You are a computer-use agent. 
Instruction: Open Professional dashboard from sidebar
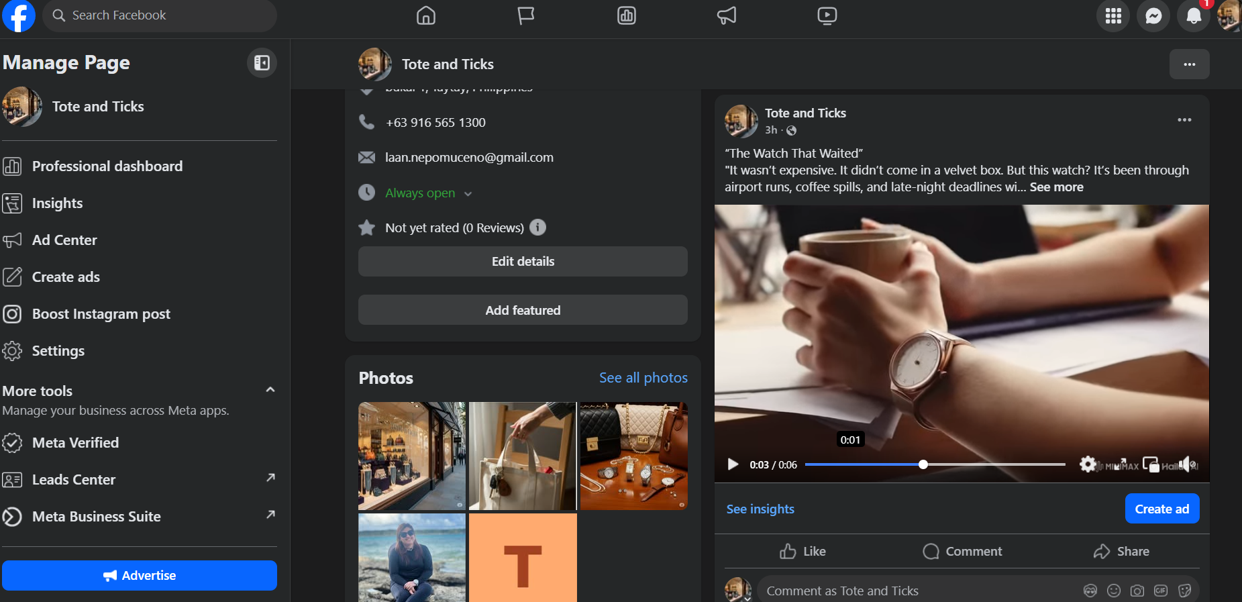coord(107,166)
